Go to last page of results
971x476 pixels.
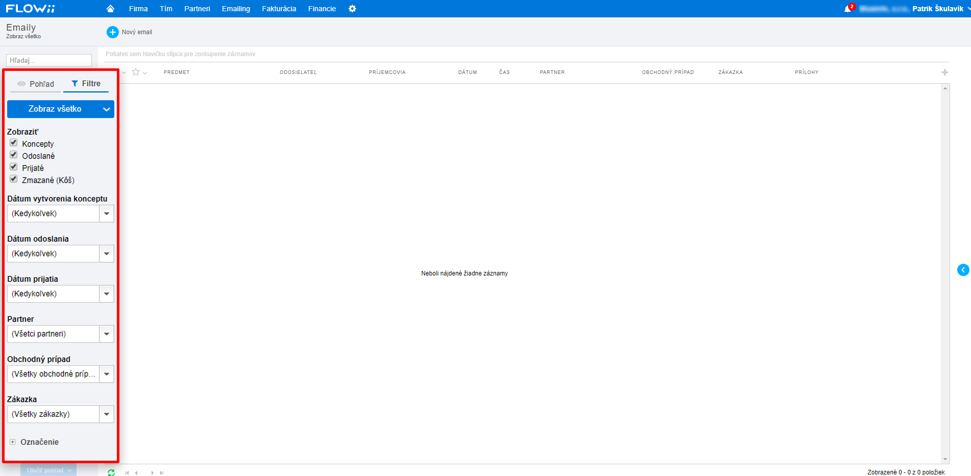click(x=162, y=473)
